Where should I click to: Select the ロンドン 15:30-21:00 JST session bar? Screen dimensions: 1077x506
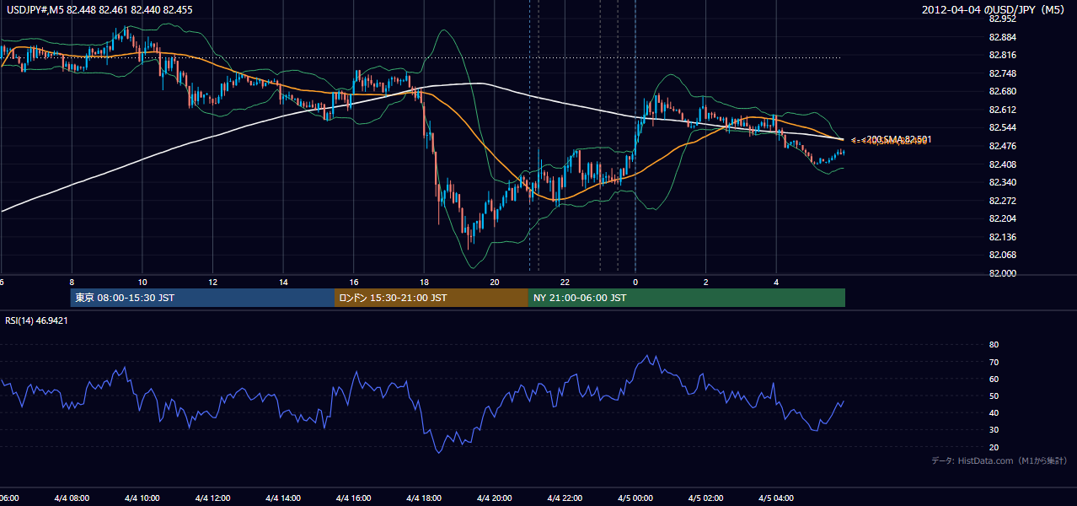tap(431, 298)
